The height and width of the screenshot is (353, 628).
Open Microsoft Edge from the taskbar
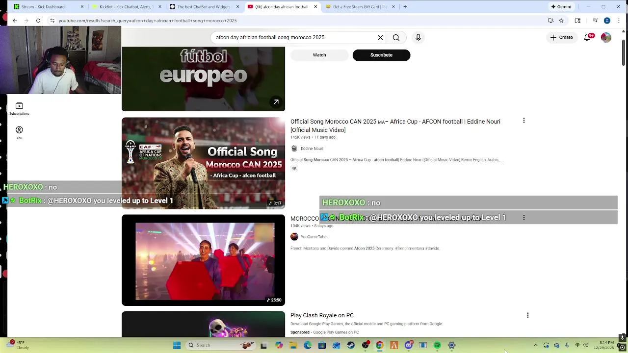pyautogui.click(x=308, y=345)
